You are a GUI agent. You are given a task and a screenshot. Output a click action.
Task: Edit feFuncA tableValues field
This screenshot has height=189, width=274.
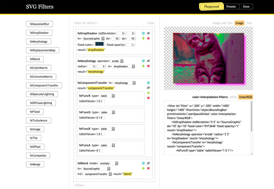click(99, 150)
